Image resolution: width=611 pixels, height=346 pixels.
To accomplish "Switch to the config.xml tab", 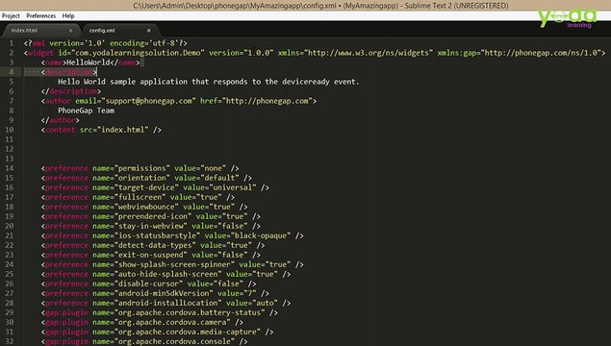I will [102, 31].
